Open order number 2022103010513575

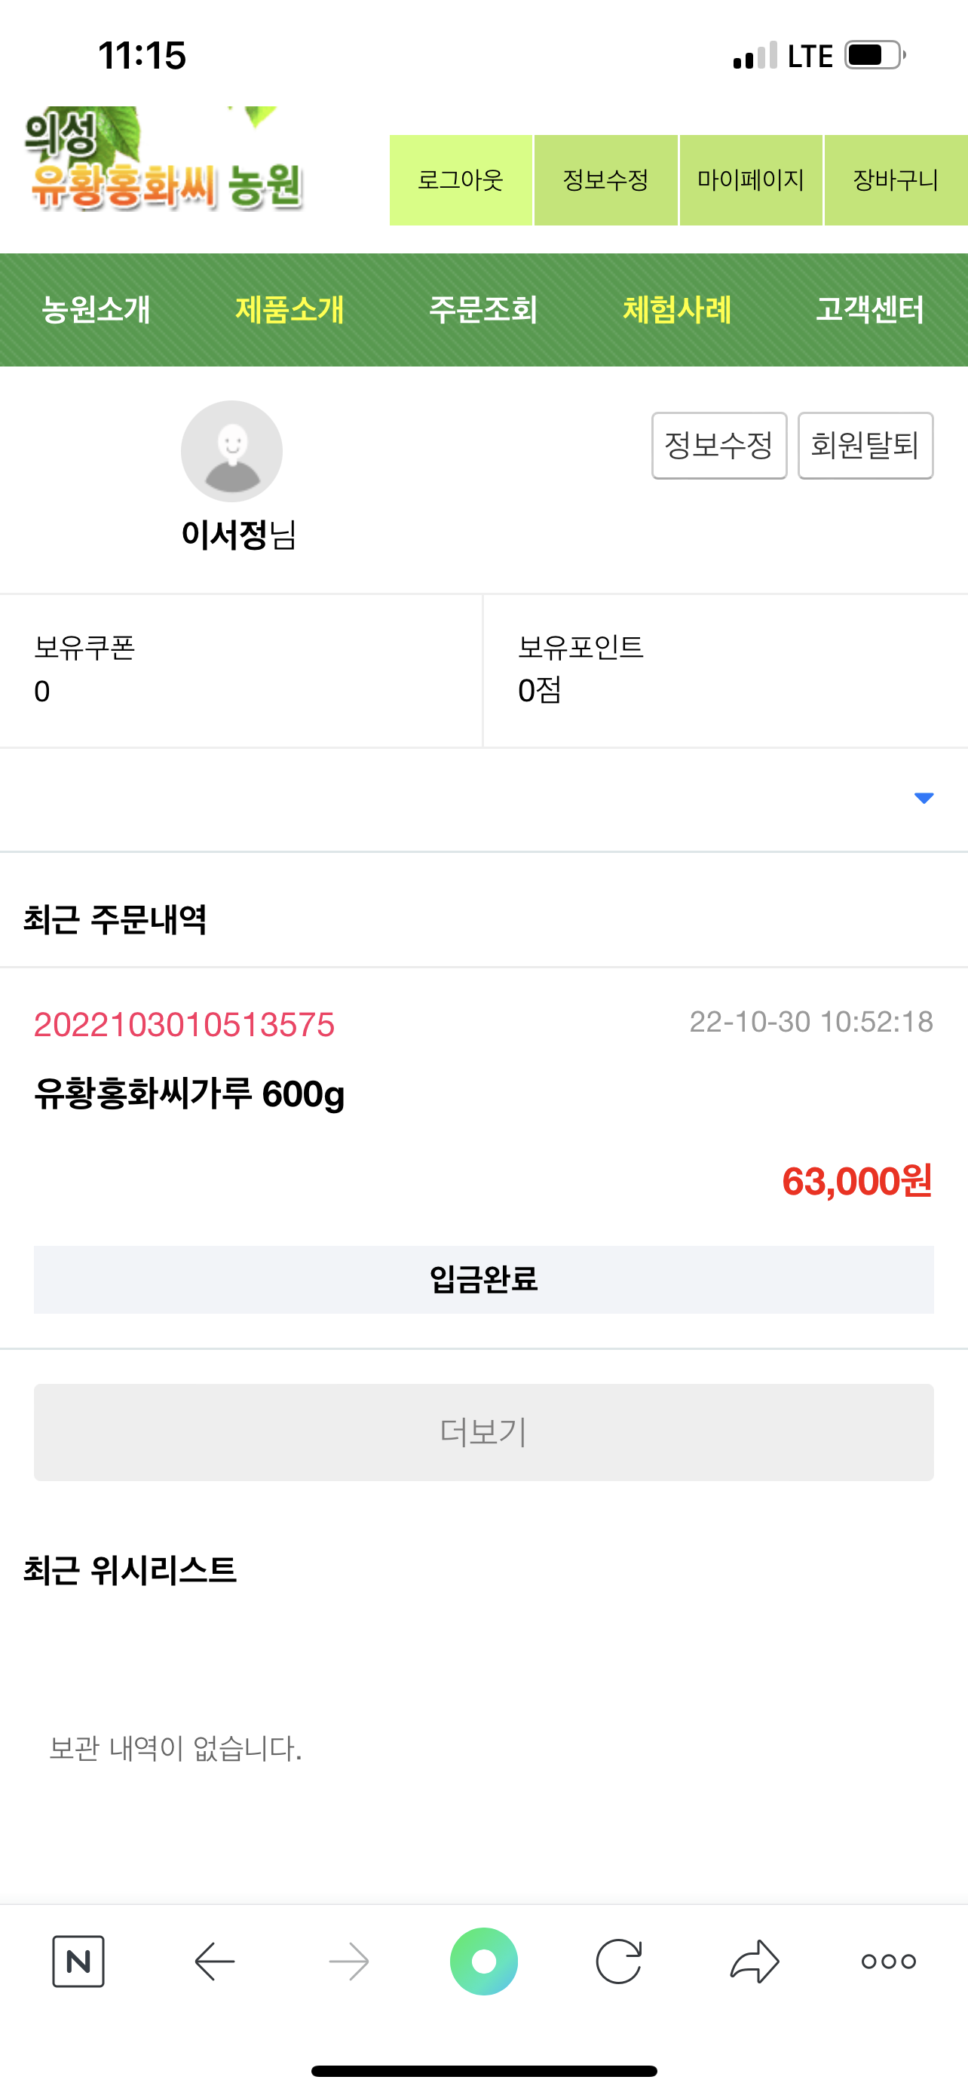184,1025
